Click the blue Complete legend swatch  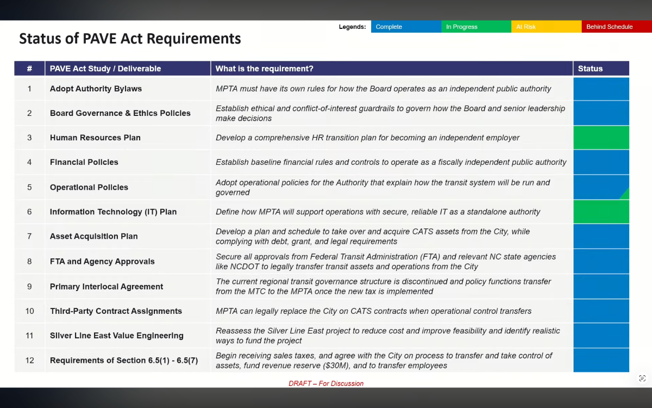point(406,27)
